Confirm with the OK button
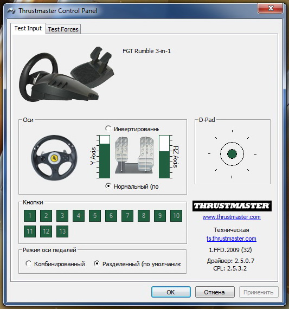 click(x=171, y=292)
